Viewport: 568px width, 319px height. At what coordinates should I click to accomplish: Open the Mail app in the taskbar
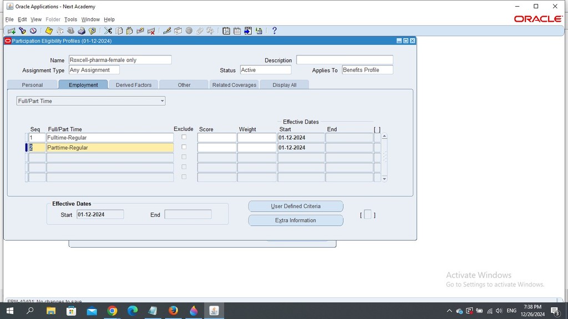pos(92,311)
